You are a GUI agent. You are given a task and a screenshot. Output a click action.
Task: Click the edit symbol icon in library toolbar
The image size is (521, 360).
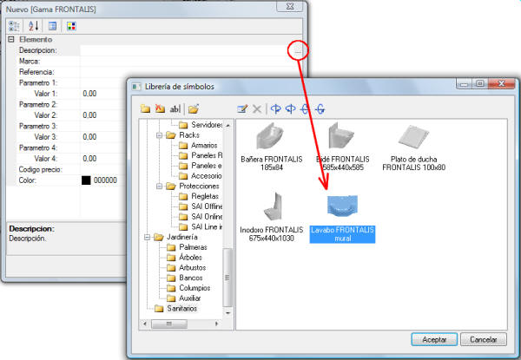pos(242,108)
